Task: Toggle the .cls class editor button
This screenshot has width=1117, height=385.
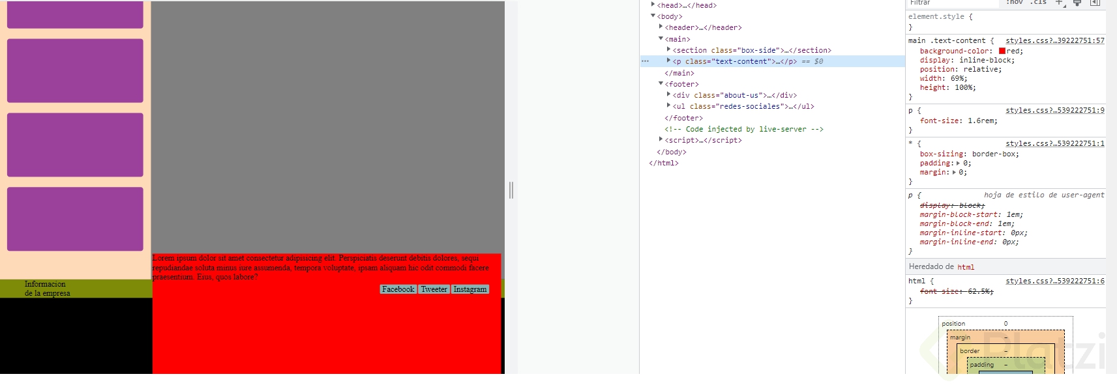Action: pyautogui.click(x=1038, y=3)
